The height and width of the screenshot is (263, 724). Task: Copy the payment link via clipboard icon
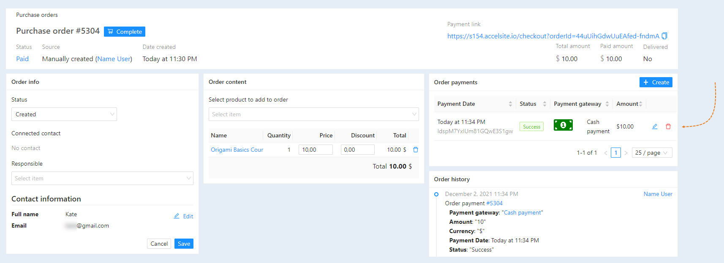664,36
